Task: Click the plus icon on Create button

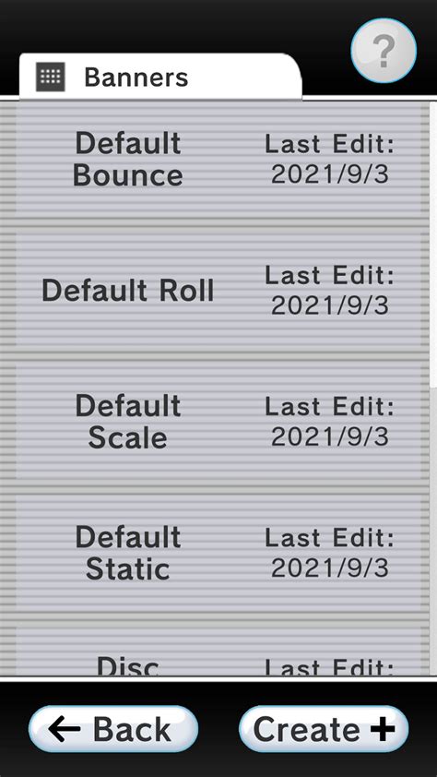Action: [x=383, y=729]
